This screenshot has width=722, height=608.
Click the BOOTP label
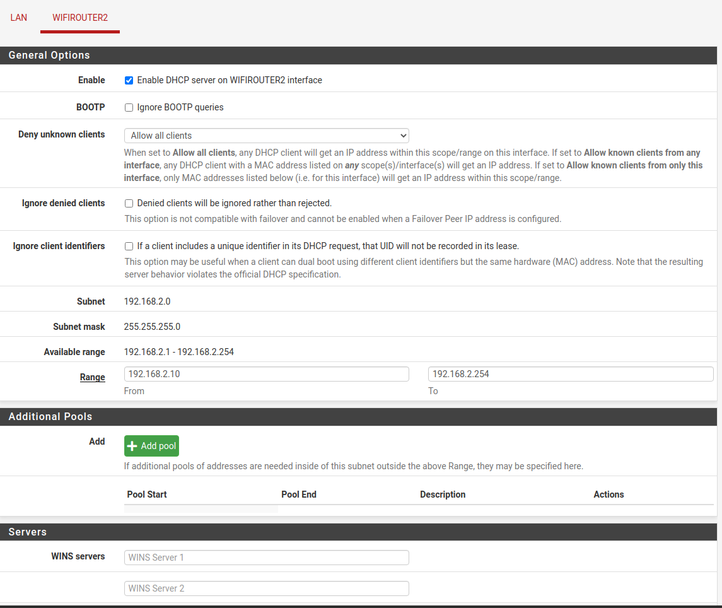click(91, 107)
